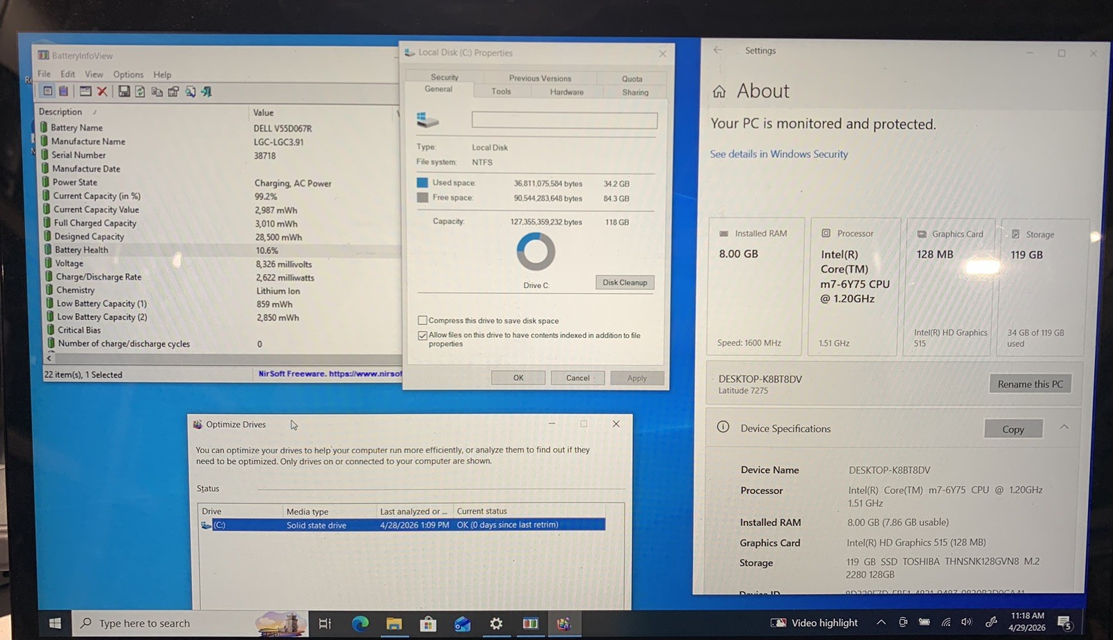Uncheck Allow files on this drive to be indexed
This screenshot has width=1113, height=640.
[x=422, y=335]
